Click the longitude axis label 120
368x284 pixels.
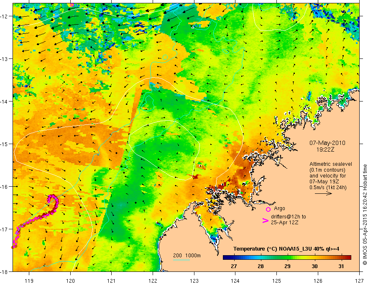tap(70, 281)
